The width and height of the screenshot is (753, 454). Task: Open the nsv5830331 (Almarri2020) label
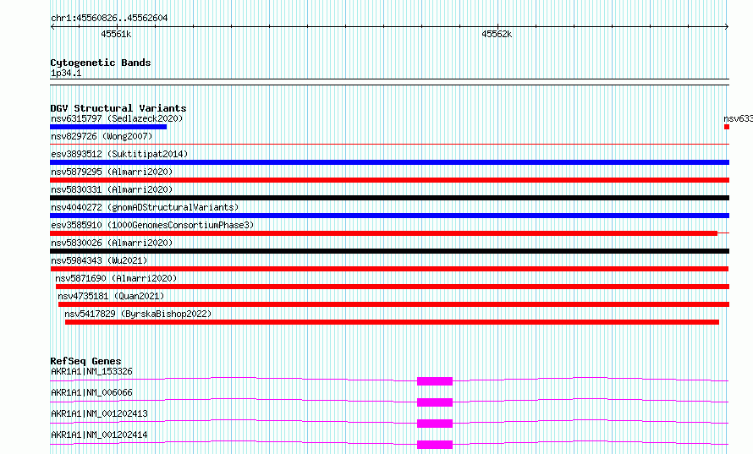[x=112, y=189]
